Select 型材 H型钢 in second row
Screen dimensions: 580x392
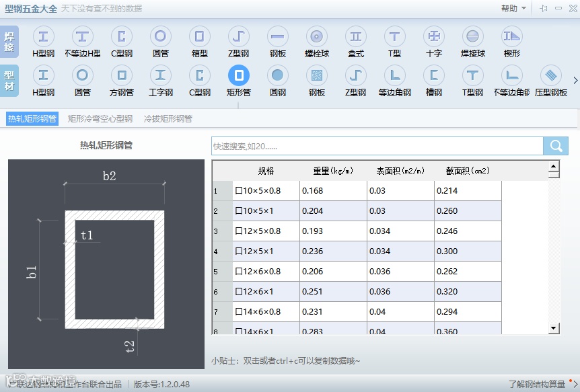[43, 81]
